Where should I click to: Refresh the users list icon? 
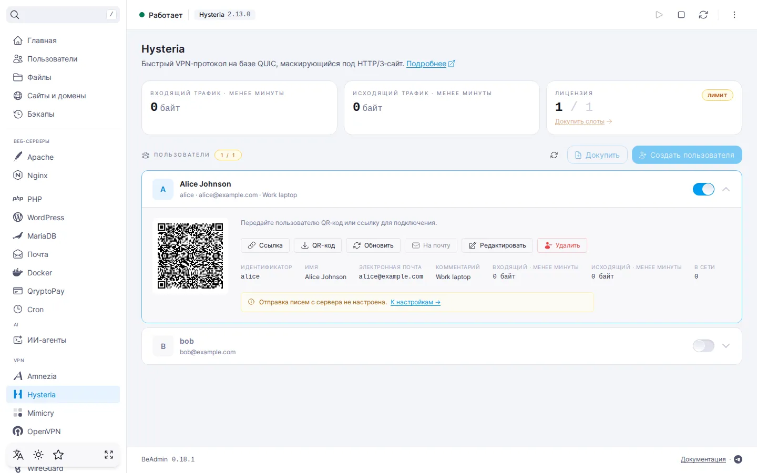point(554,155)
